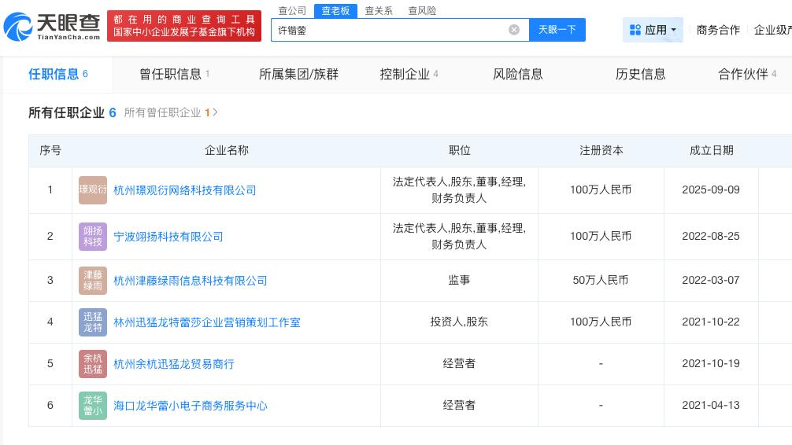
Task: Open 宁波翊扬科技有限公司 link
Action: tap(168, 237)
